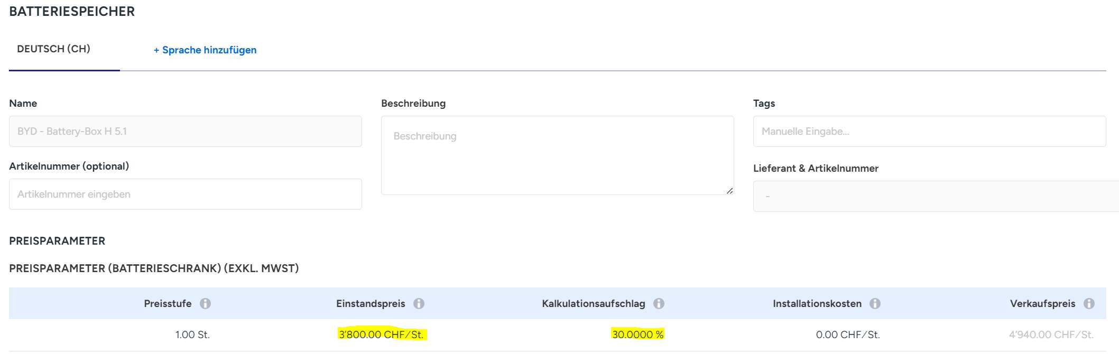Click the 4'940.00 CHF/St. Verkaufspreis value

(x=1051, y=334)
